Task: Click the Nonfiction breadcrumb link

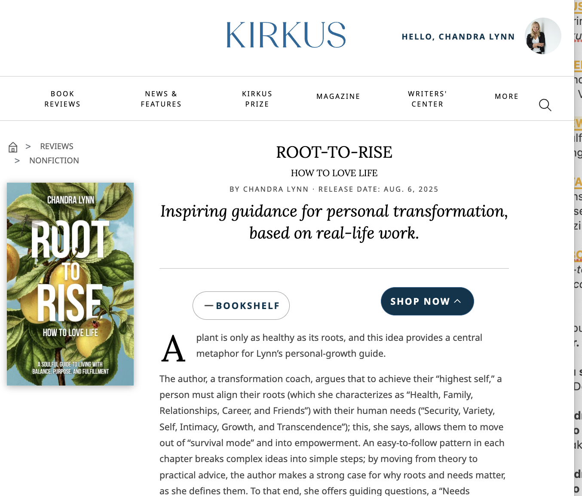Action: (x=54, y=161)
